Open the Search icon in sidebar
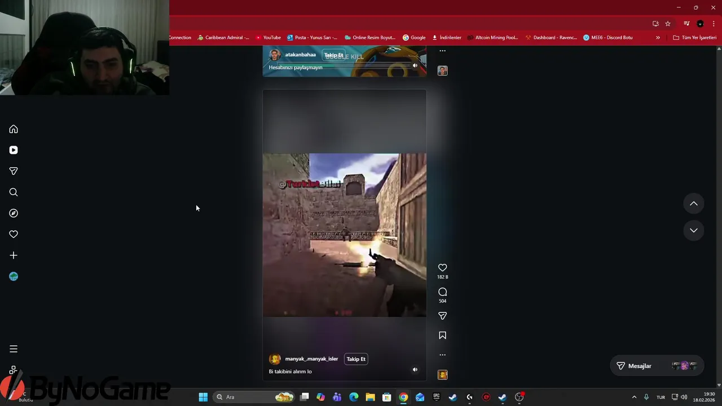The width and height of the screenshot is (722, 406). coord(14,192)
